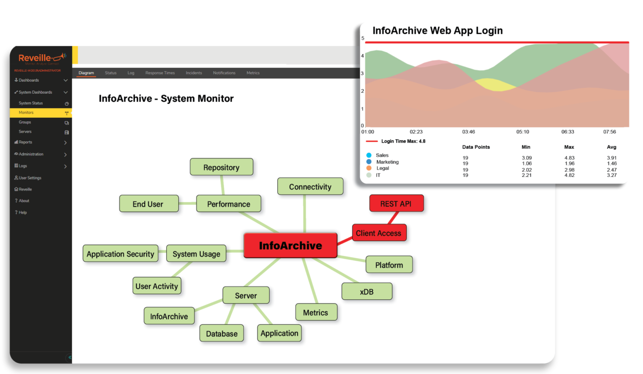Toggle the IT series in the legend
This screenshot has width=643, height=374.
[369, 175]
